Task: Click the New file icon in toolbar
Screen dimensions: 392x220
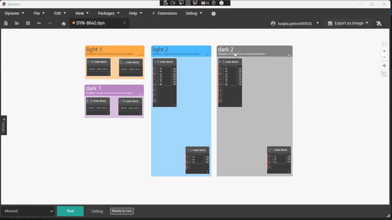Action: (6, 23)
